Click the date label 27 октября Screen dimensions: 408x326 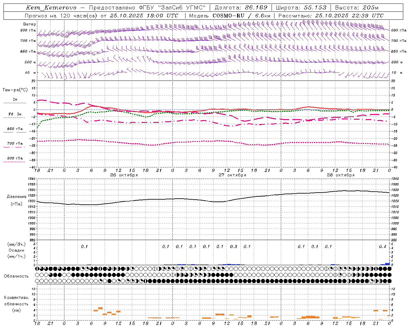(232, 175)
